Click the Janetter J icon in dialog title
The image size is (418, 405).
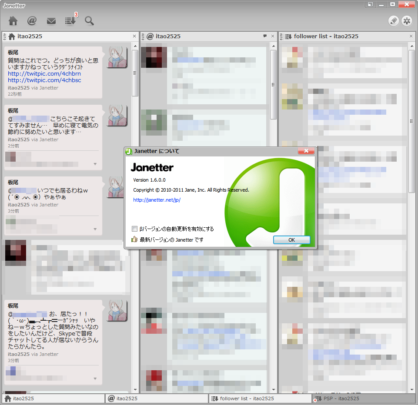[x=129, y=151]
